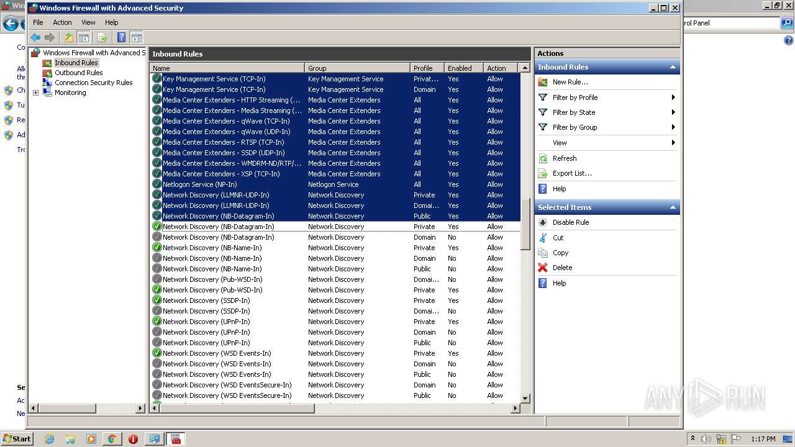The height and width of the screenshot is (447, 795).
Task: Sort rules by Enabled column header
Action: coord(464,68)
